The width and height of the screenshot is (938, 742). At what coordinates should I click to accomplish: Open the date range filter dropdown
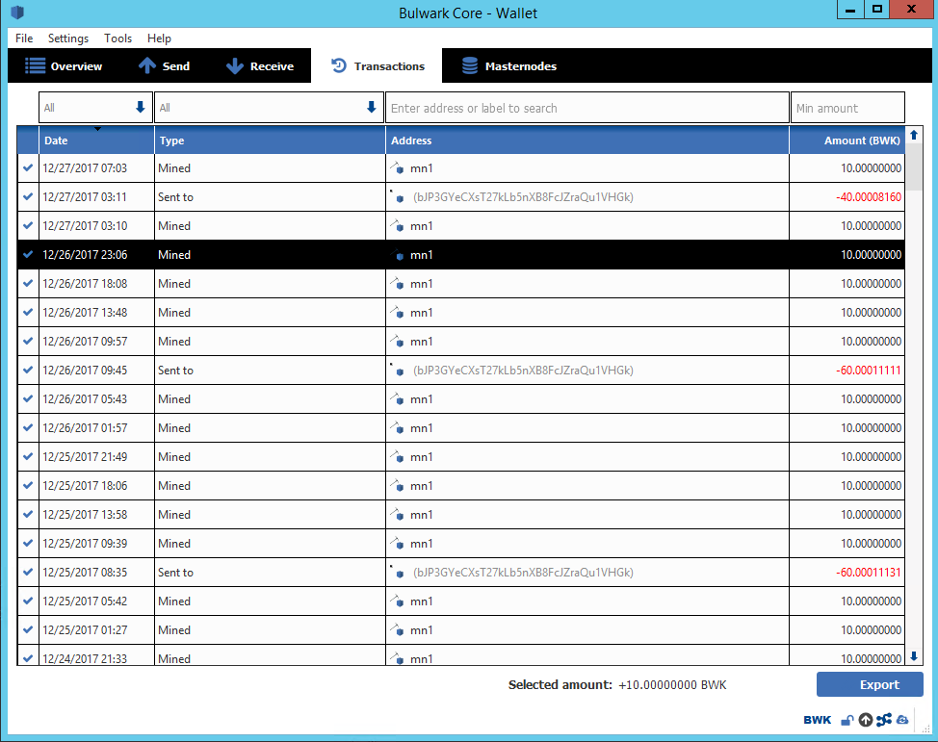(95, 108)
